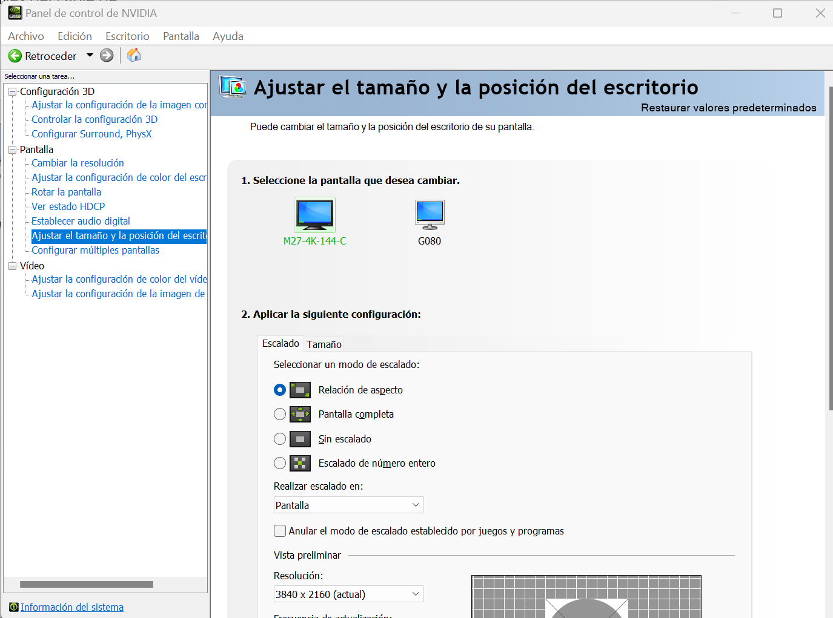
Task: Select the Pantalla completa radio button
Action: click(279, 414)
